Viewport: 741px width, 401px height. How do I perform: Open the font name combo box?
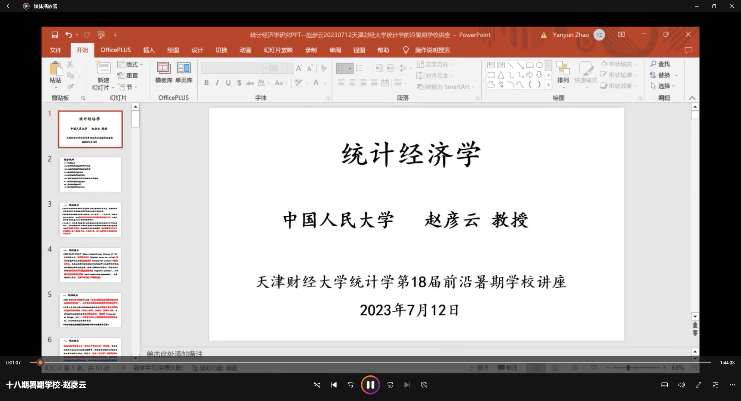234,68
